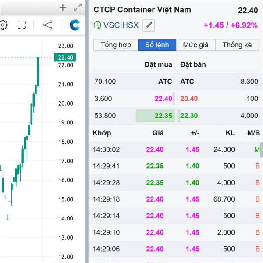Click ATC ask volume 8.300
This screenshot has width=263, height=263.
[x=249, y=82]
